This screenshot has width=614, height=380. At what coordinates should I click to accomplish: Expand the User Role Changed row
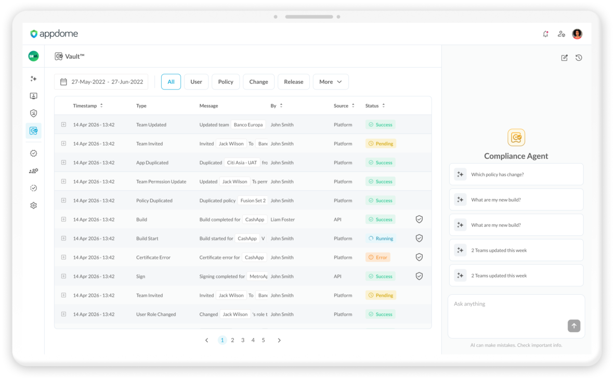pos(63,314)
